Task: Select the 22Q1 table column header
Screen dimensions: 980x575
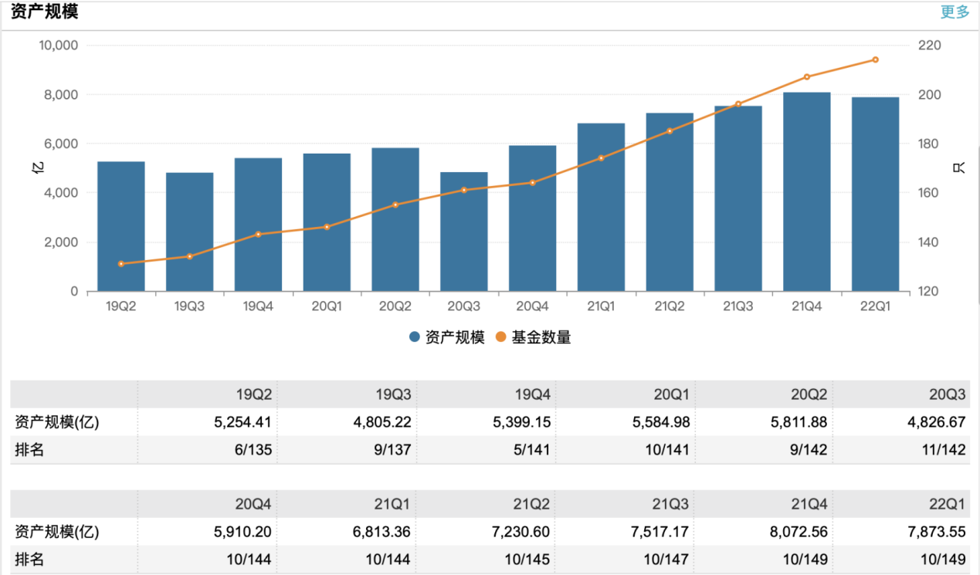Action: pos(947,504)
